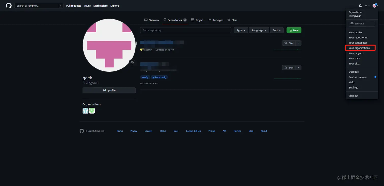Open the Pricing footer link

click(212, 131)
